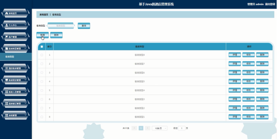Image resolution: width=277 pixels, height=139 pixels.
Task: Click the batch 删除 button above the table
Action: (56, 35)
